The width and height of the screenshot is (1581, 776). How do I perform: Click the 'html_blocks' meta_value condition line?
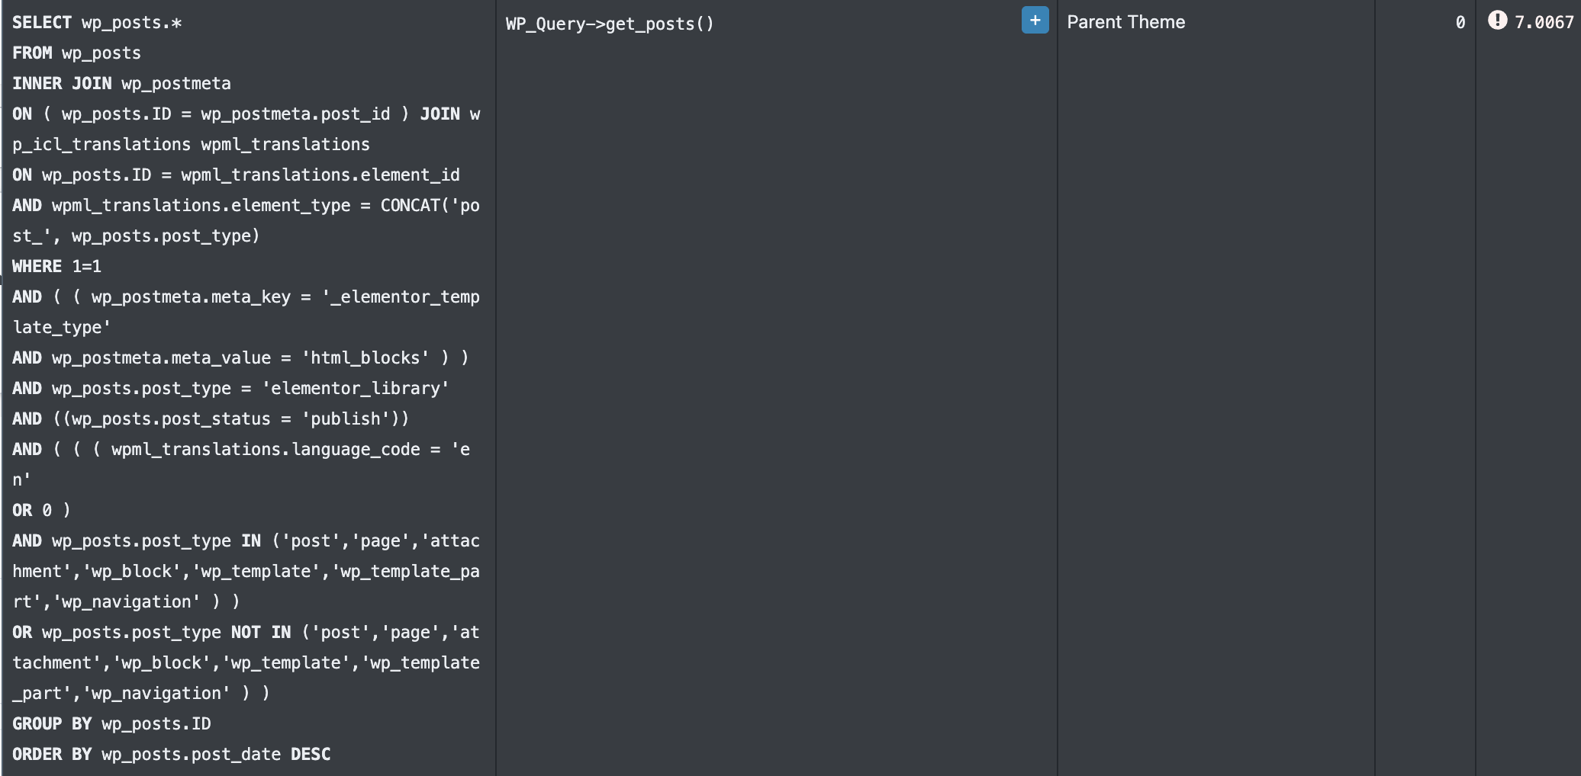pos(240,358)
